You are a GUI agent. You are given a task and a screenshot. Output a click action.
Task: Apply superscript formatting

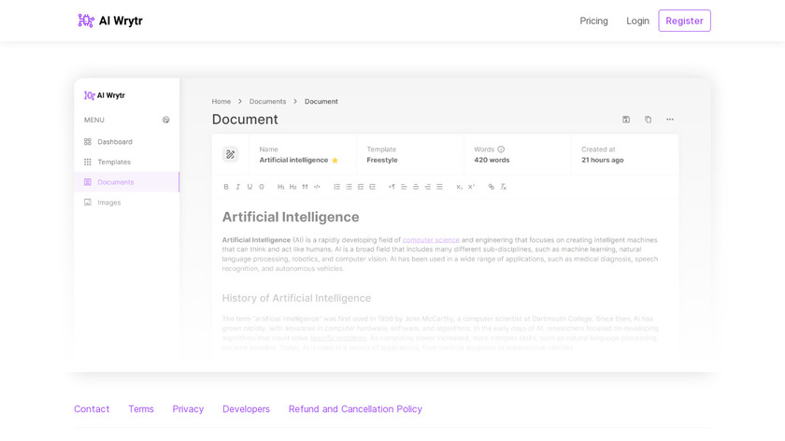pos(471,187)
